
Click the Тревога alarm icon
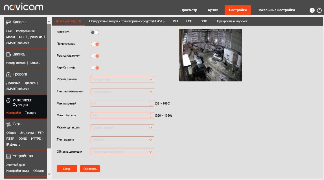8,74
